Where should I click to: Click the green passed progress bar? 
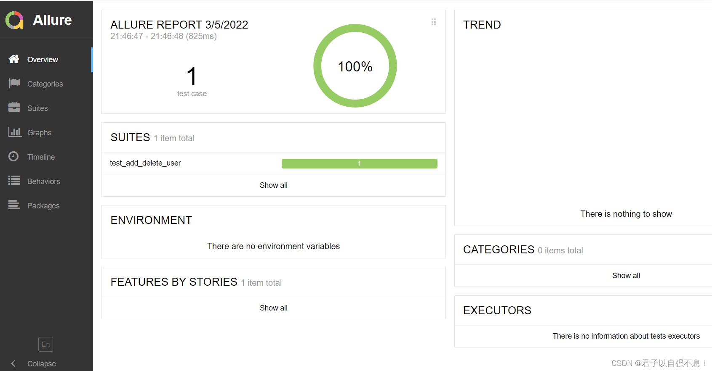pos(359,163)
